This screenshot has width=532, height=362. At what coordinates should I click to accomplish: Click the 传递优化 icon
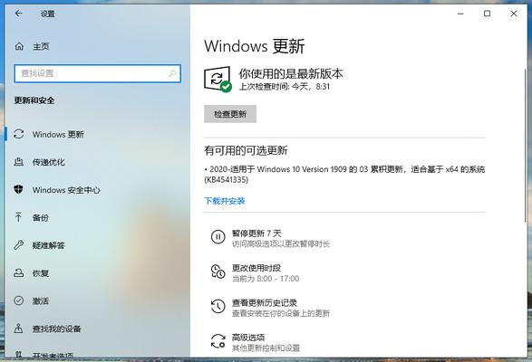[19, 162]
